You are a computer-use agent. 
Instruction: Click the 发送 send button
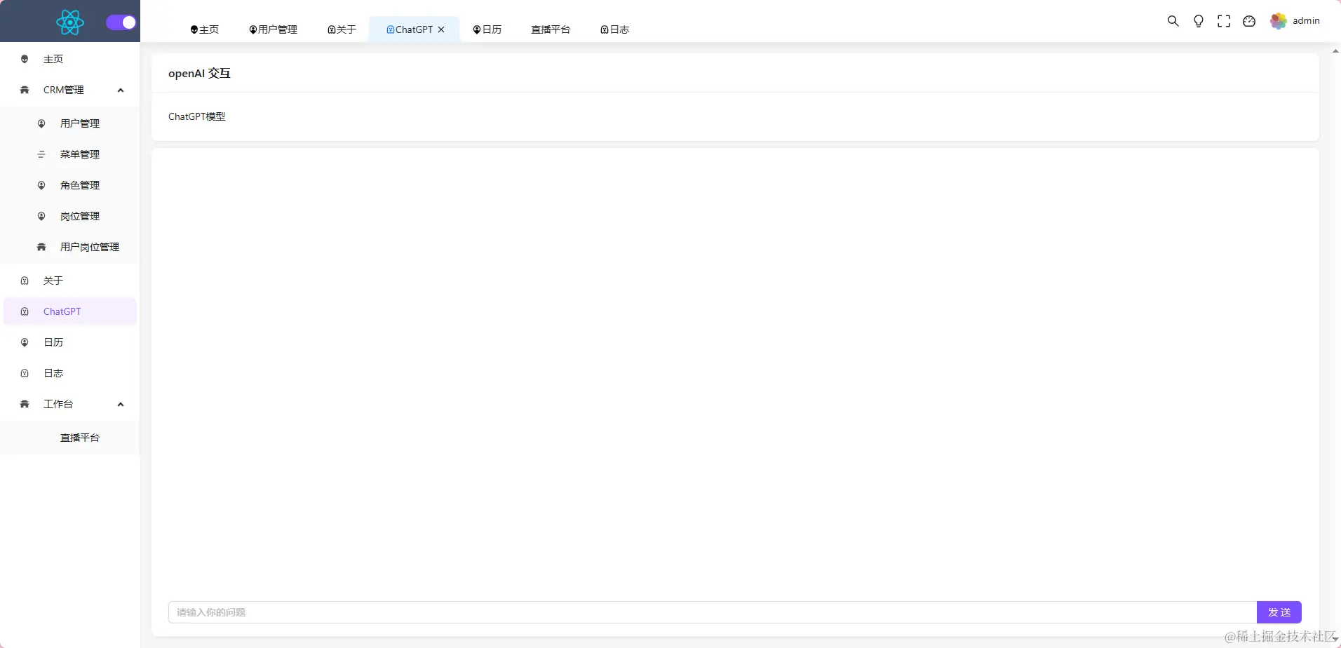1279,612
